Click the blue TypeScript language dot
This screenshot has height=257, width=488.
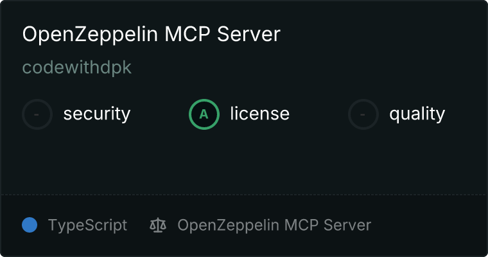point(30,225)
